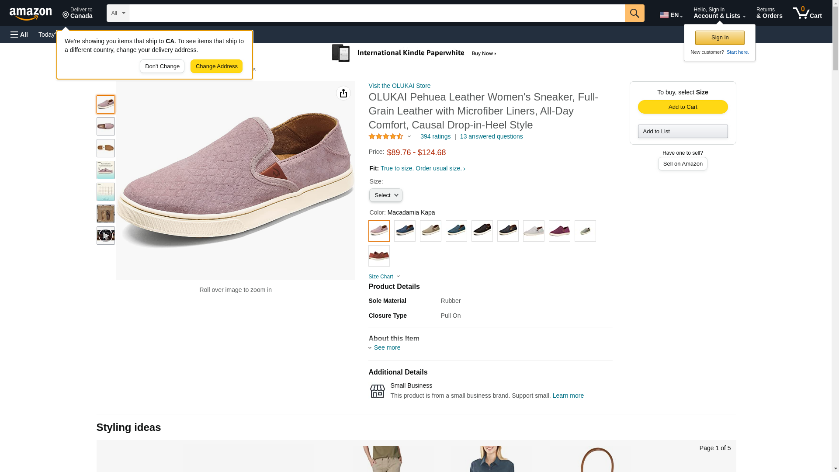Open the Size Select dropdown
The image size is (839, 472).
(x=385, y=195)
